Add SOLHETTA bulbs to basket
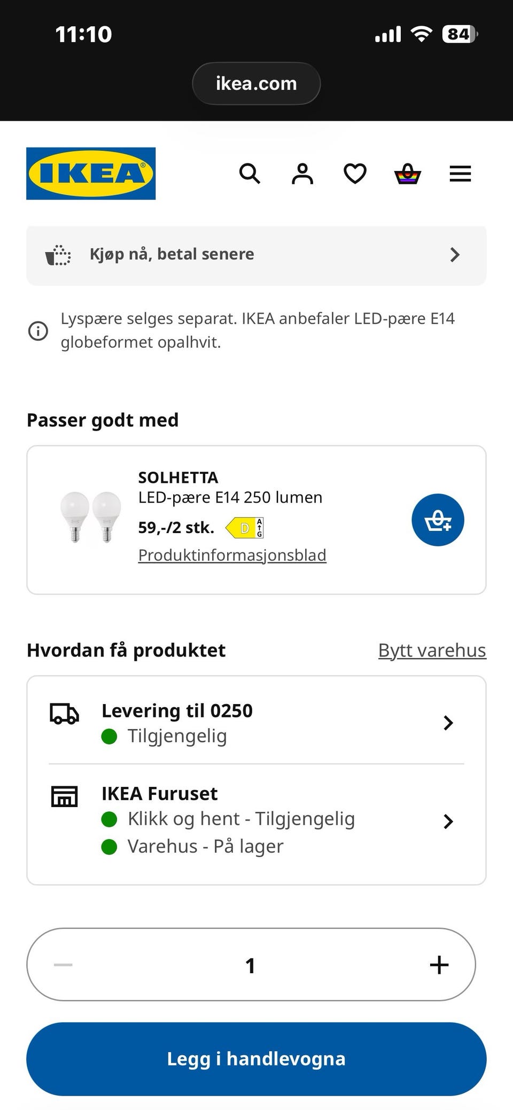513x1110 pixels. click(438, 520)
